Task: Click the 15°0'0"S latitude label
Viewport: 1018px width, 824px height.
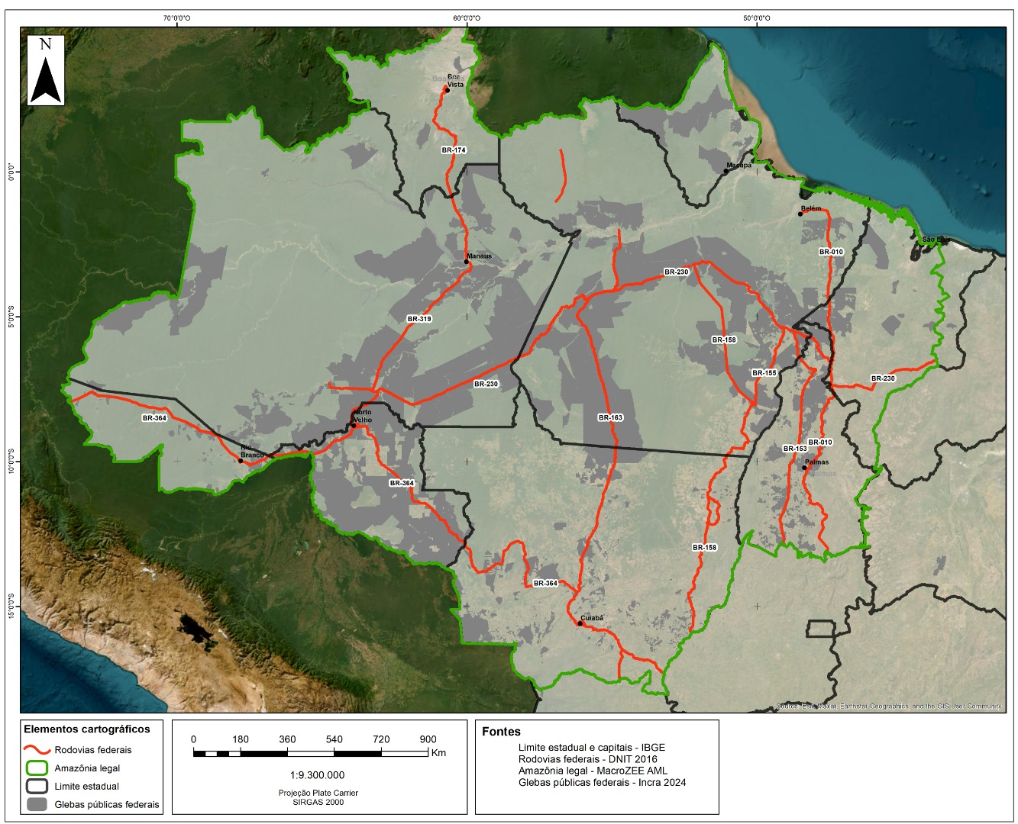Action: tap(11, 606)
